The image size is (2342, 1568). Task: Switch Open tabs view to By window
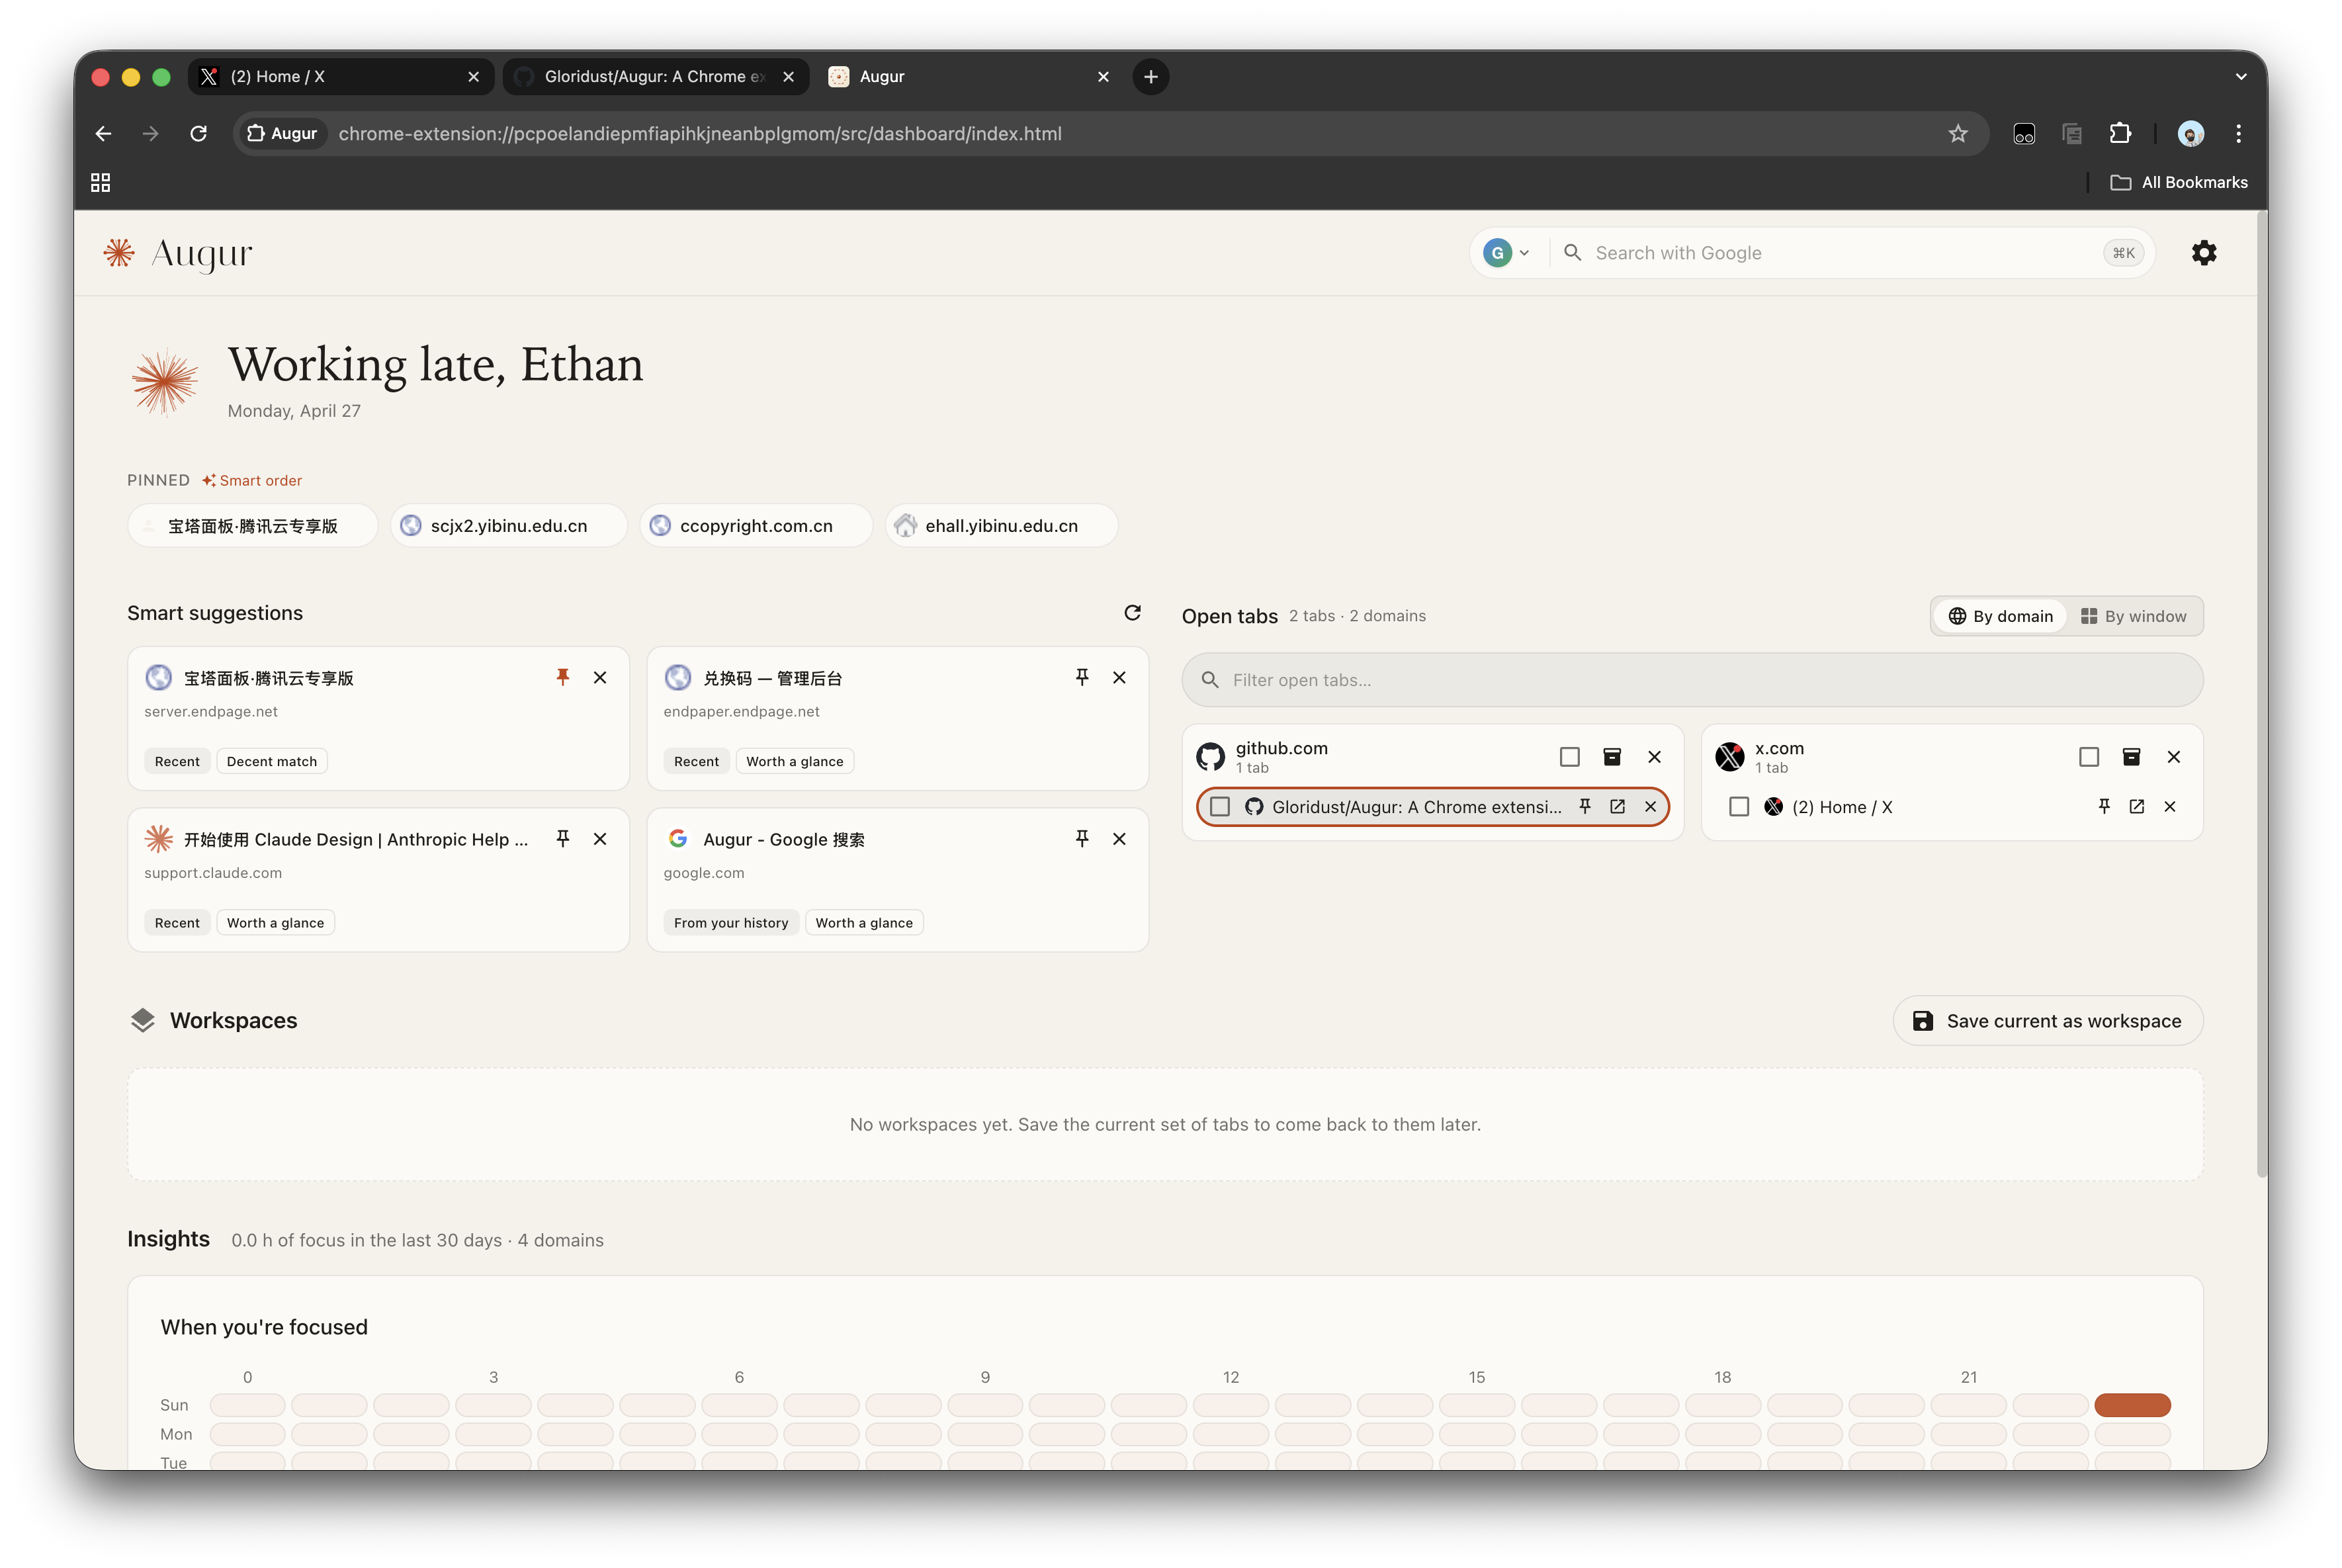point(2133,616)
